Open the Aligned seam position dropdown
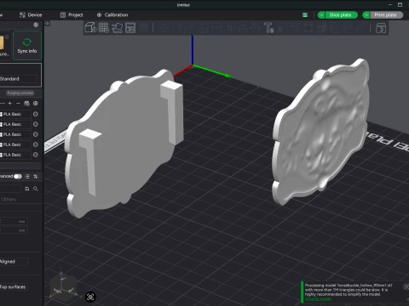 coord(14,262)
